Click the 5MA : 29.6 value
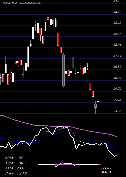Screen dimensions: 126x177 (x=15, y=168)
